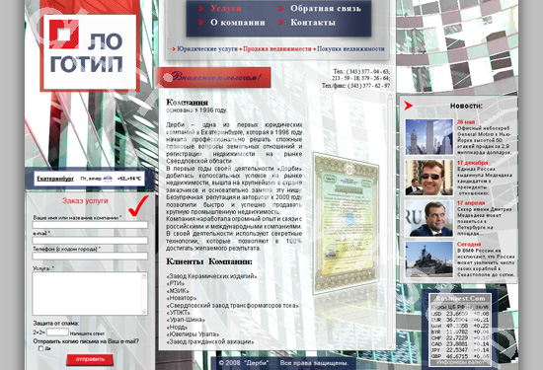Image resolution: width=543 pixels, height=370 pixels.
Task: Click the red arrow before Обратная связь
Action: (280, 9)
